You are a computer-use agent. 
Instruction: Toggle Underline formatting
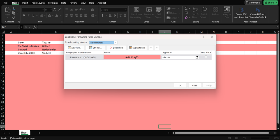pos(33,15)
